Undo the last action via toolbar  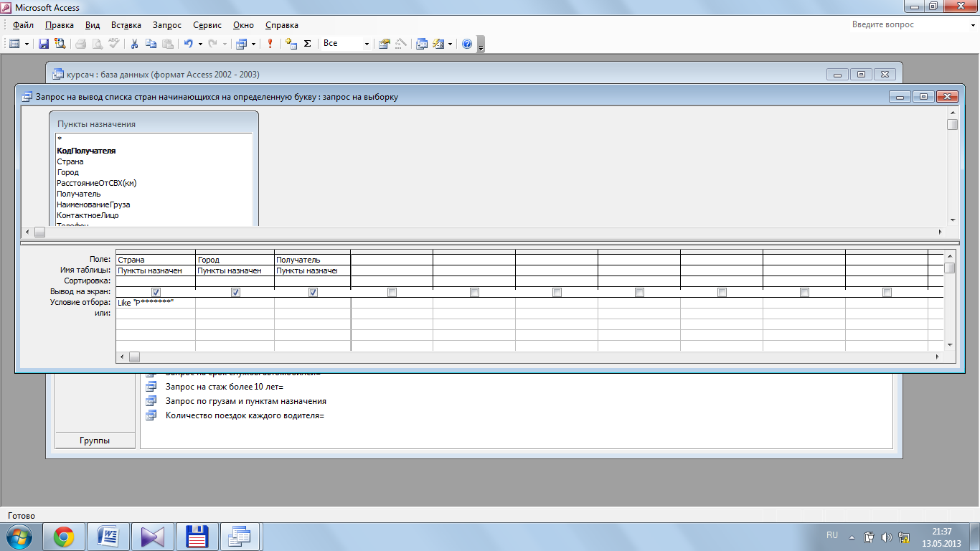[188, 44]
